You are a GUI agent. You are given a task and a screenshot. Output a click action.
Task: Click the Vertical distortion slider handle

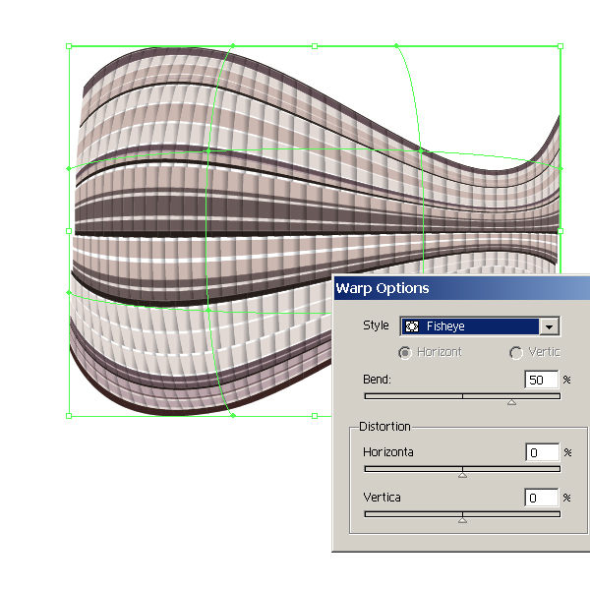click(x=462, y=520)
